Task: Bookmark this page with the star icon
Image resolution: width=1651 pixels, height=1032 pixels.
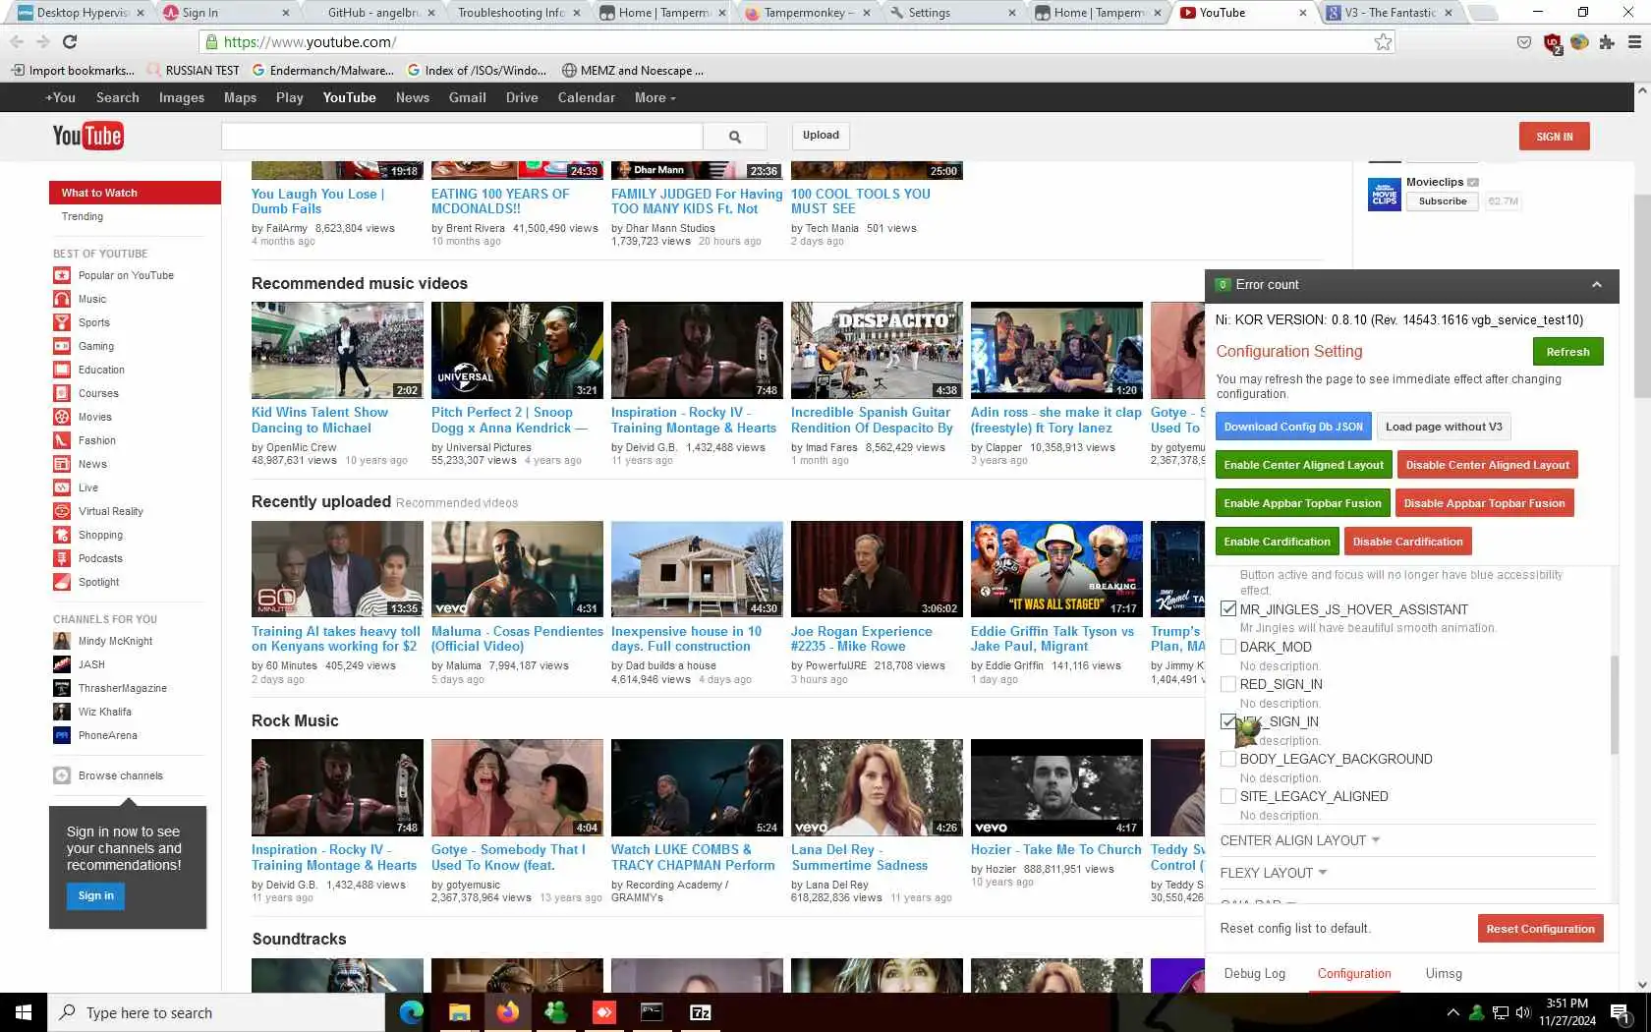Action: pos(1383,42)
